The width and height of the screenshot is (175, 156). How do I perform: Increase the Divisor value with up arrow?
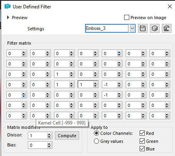pyautogui.click(x=49, y=134)
